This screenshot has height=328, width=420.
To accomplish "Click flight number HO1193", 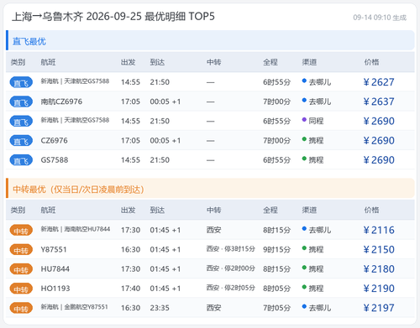I will [x=55, y=289].
